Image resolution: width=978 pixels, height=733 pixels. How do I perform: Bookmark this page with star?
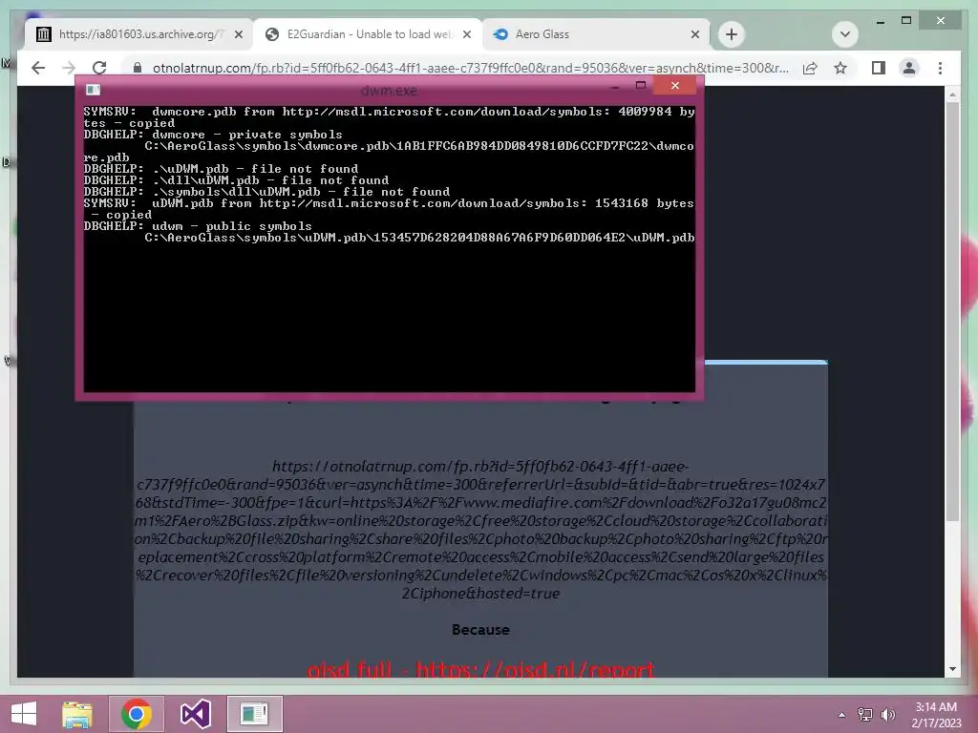click(840, 68)
